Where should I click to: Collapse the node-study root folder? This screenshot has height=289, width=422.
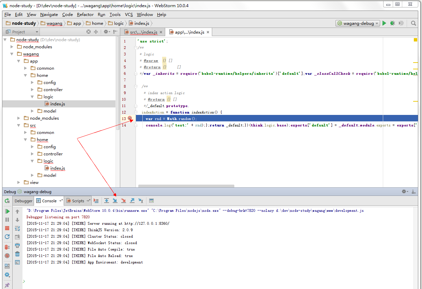tap(5, 39)
